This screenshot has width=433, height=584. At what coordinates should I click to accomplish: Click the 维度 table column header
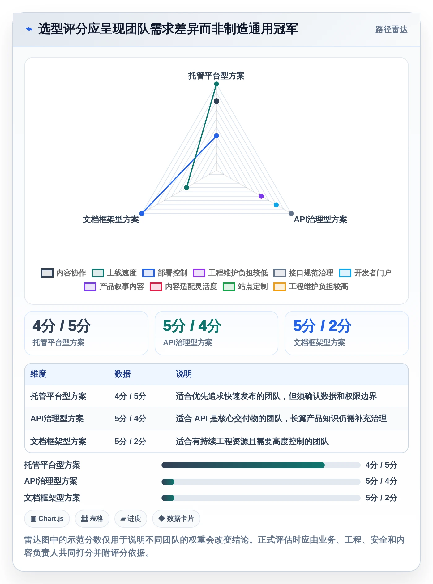tap(38, 374)
